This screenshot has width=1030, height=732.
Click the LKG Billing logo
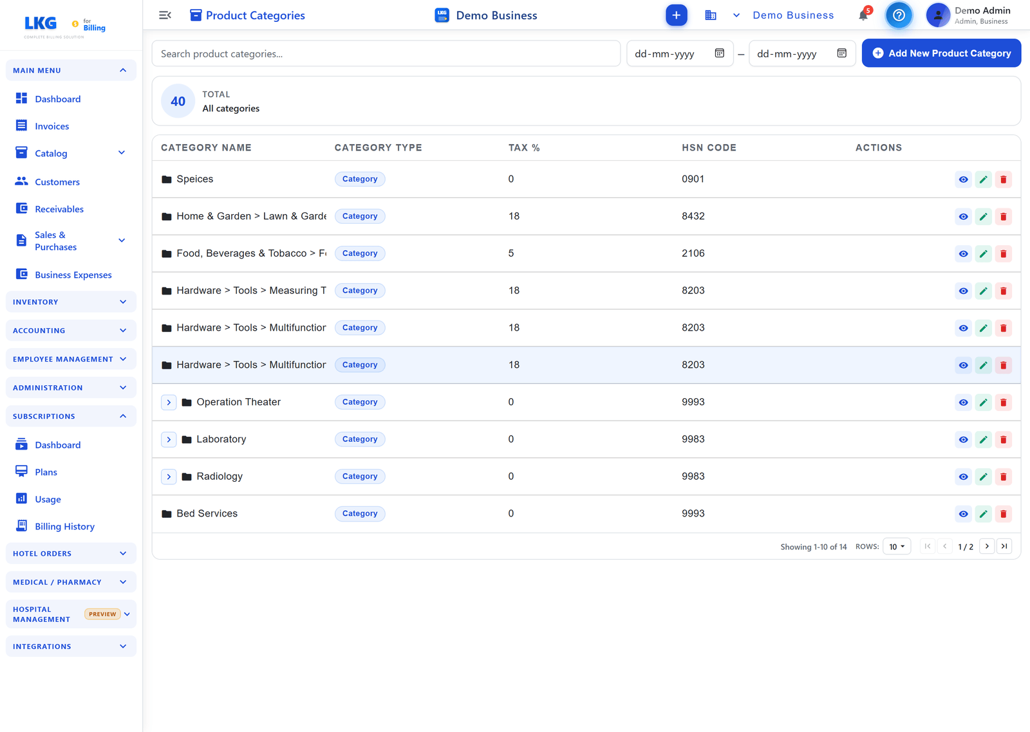pyautogui.click(x=64, y=26)
